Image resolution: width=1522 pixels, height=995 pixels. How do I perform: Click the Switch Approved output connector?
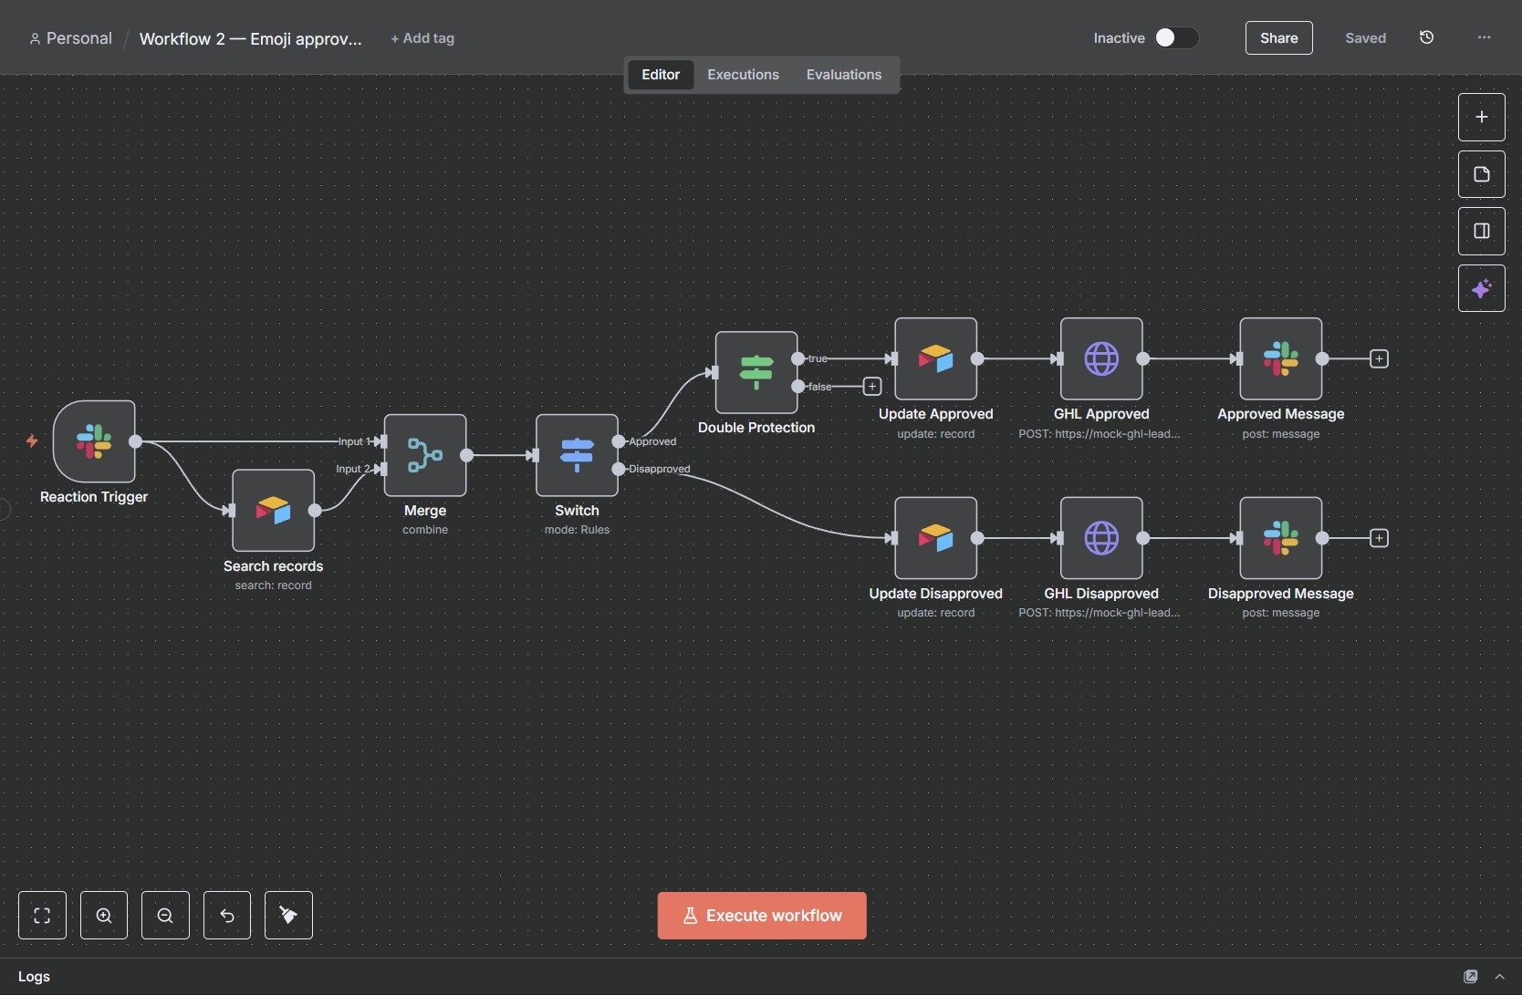tap(619, 441)
